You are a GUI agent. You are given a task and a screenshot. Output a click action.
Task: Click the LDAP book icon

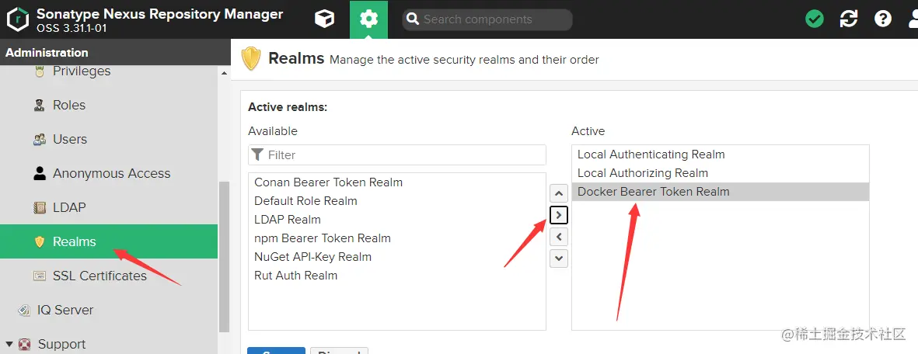coord(39,208)
